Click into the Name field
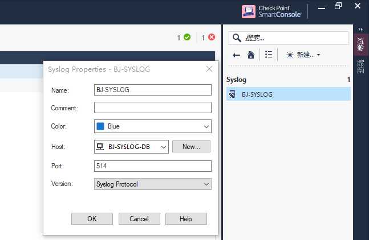Screen dimensions: 369x240 (x=153, y=90)
